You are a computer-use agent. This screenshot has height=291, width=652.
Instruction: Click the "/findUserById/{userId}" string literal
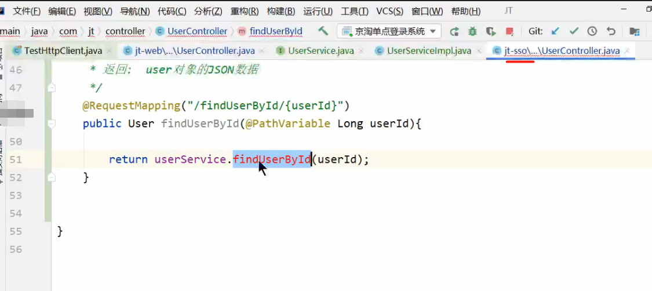(x=265, y=106)
